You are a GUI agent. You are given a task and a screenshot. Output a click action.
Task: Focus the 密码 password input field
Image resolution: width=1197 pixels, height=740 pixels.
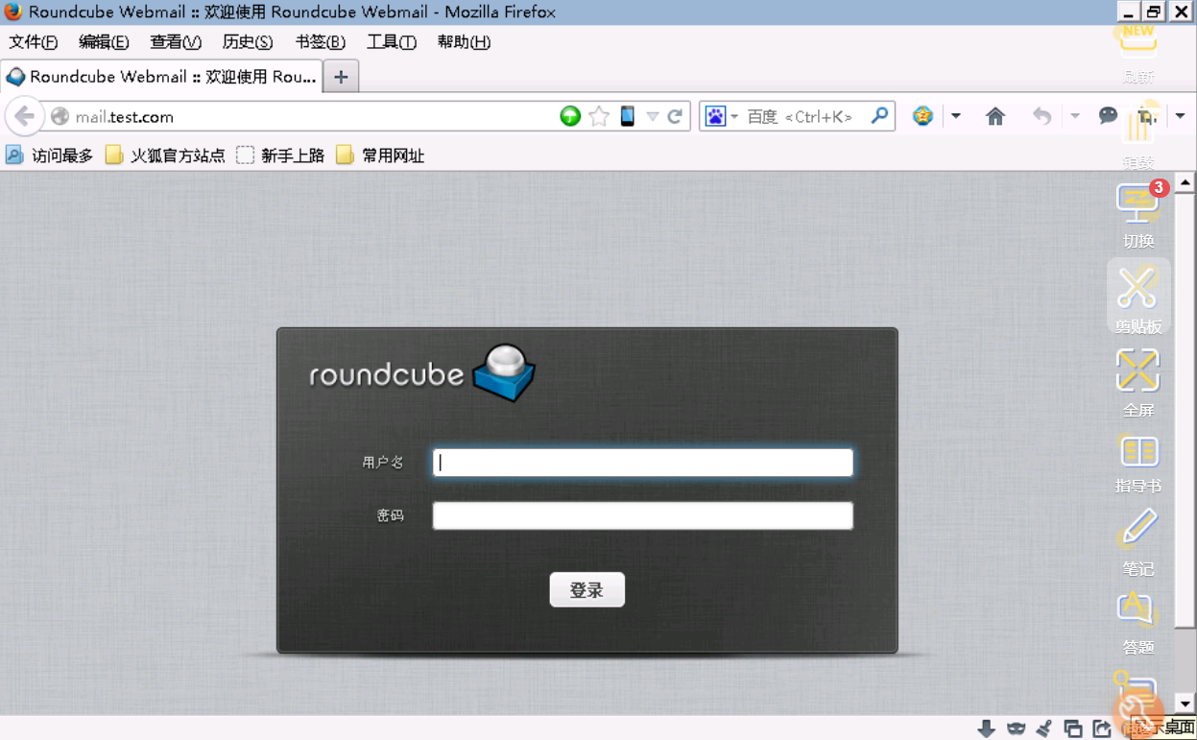tap(643, 515)
